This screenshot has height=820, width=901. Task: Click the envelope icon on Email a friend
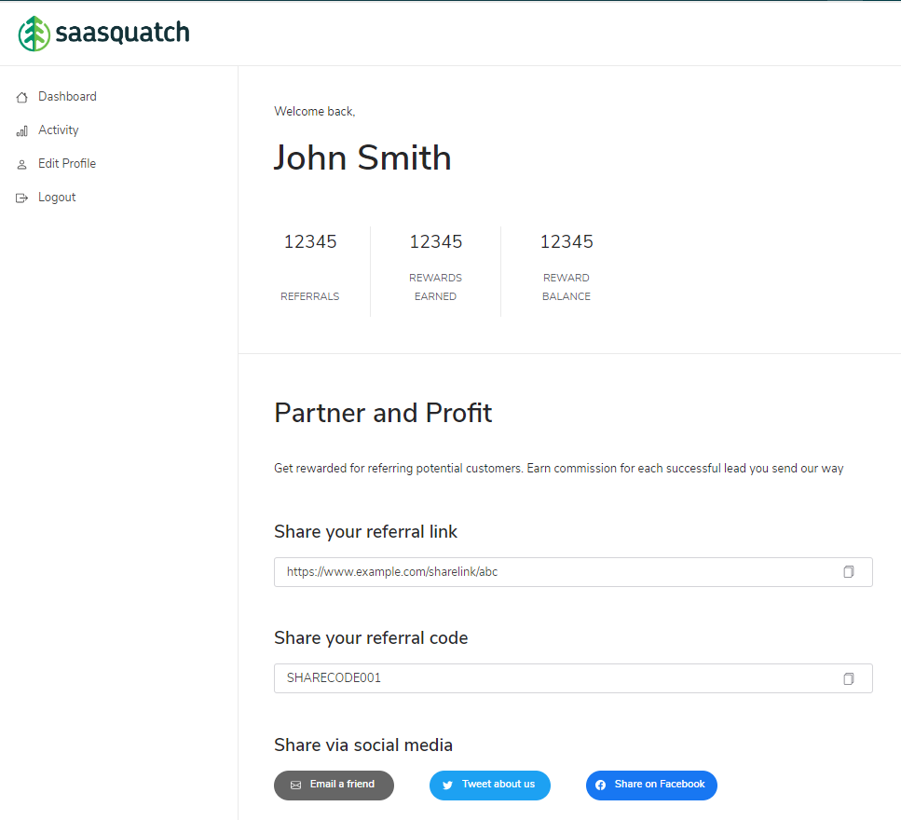(x=295, y=786)
